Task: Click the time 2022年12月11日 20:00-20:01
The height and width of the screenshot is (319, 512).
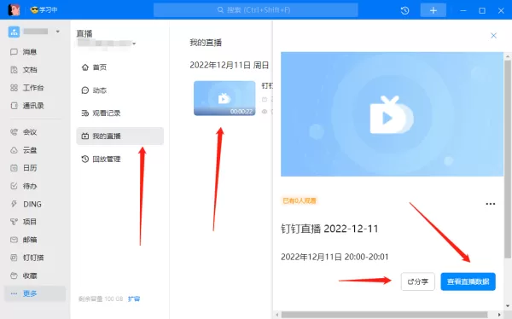Action: pyautogui.click(x=335, y=257)
